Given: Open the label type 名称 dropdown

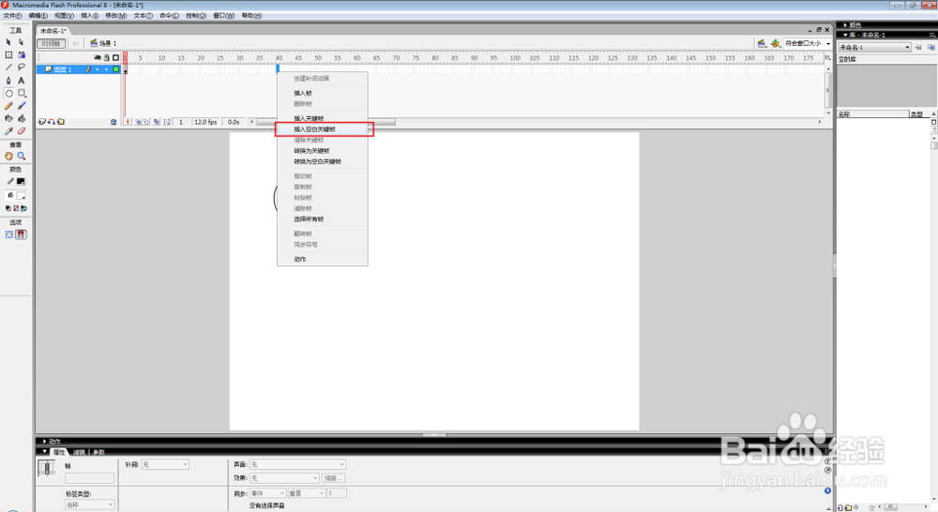Looking at the screenshot, I should click(90, 504).
